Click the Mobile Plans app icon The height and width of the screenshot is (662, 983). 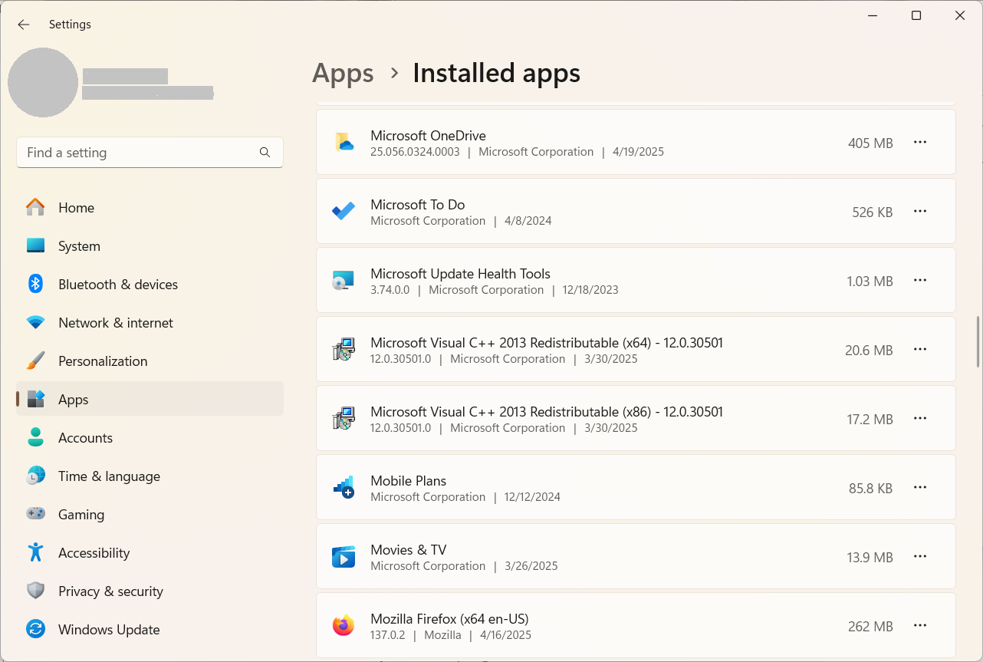click(x=344, y=487)
